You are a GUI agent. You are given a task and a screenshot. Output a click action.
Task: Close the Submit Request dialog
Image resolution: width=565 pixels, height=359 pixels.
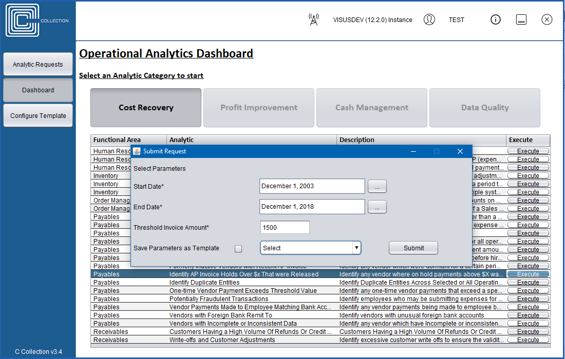click(x=460, y=151)
